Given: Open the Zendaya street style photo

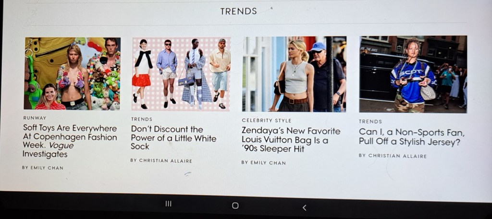Looking at the screenshot, I should click(294, 74).
